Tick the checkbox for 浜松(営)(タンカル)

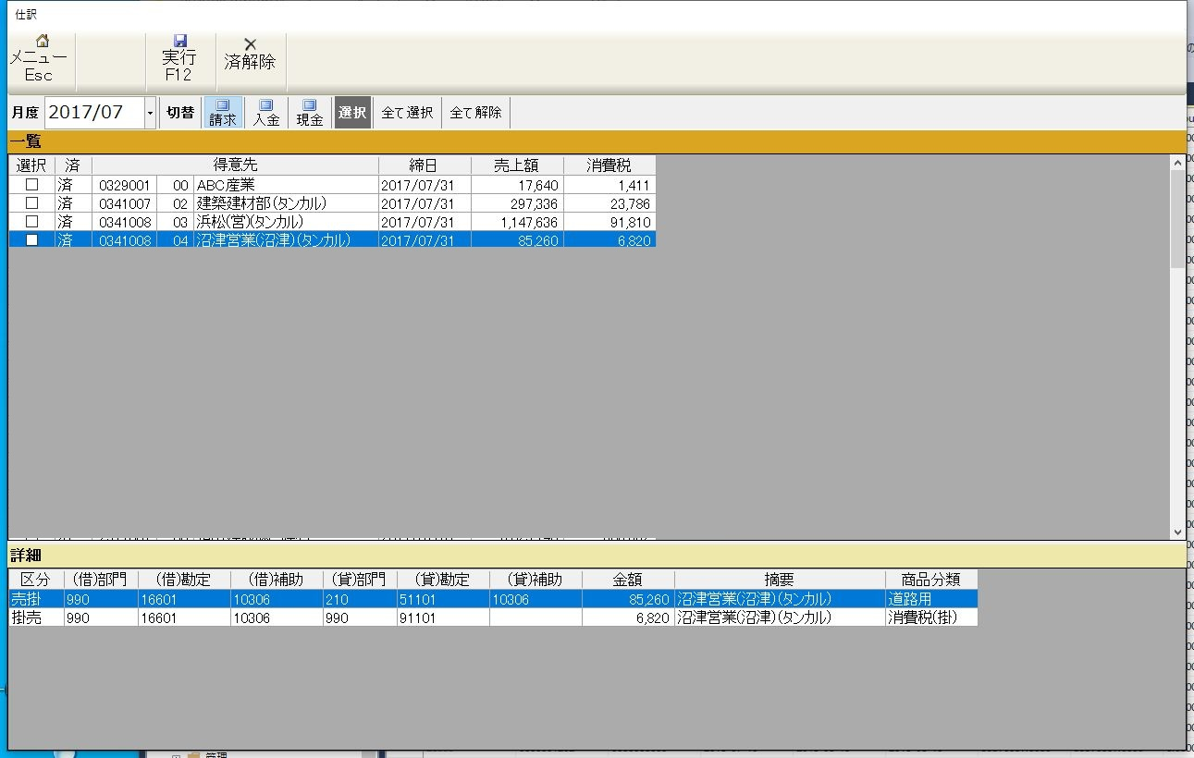31,222
